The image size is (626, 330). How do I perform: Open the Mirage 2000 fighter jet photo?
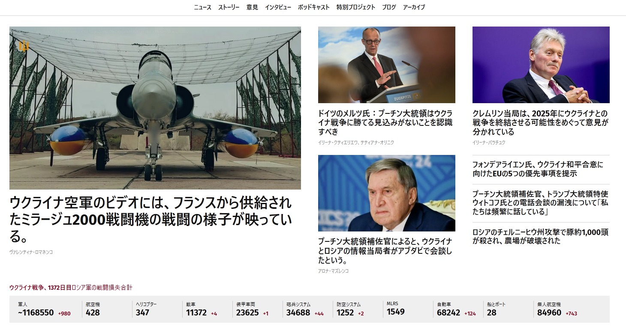pos(155,108)
